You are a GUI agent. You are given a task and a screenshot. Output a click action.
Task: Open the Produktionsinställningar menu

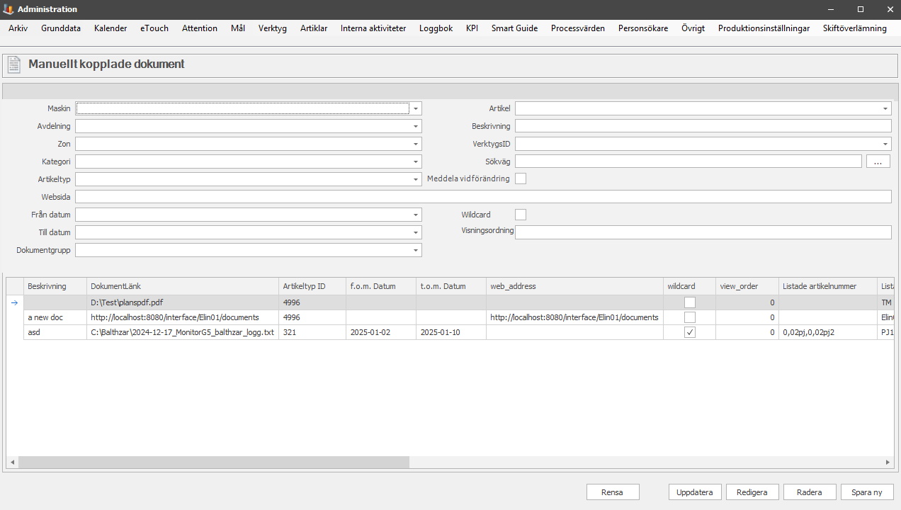click(764, 28)
